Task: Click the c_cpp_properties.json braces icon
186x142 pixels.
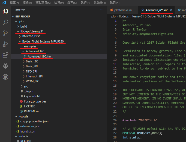Action: 18,121
